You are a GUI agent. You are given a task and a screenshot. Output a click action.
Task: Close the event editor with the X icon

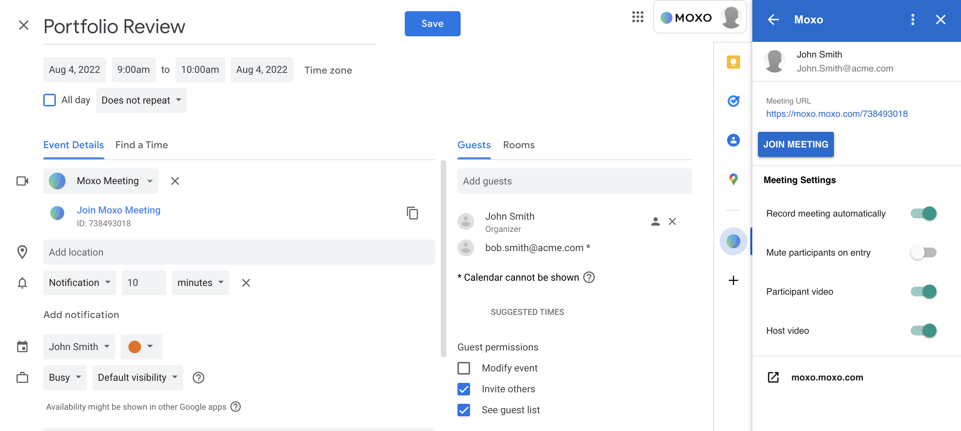[x=23, y=25]
